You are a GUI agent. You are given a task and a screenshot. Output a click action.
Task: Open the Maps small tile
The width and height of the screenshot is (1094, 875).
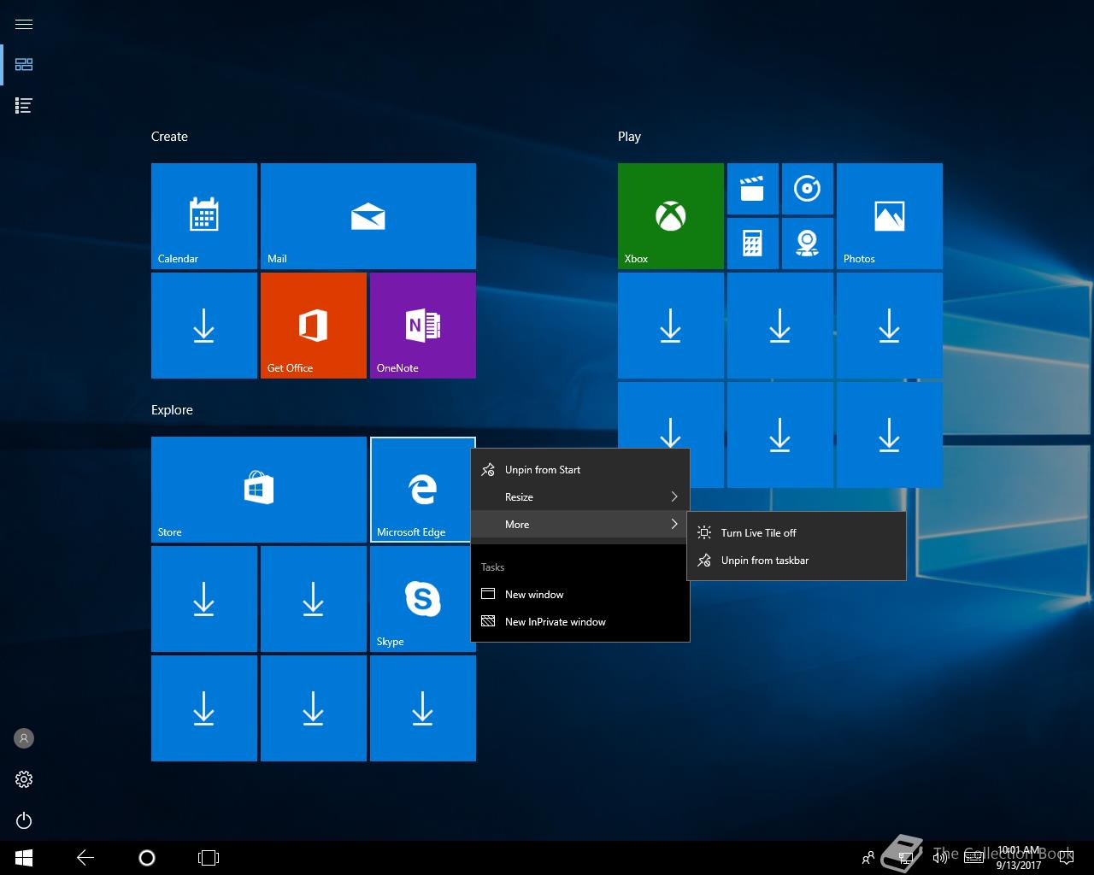coord(808,244)
